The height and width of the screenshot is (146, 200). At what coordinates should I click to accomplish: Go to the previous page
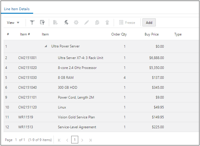[x=67, y=140]
